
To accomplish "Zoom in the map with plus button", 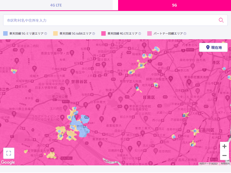I will 224,146.
